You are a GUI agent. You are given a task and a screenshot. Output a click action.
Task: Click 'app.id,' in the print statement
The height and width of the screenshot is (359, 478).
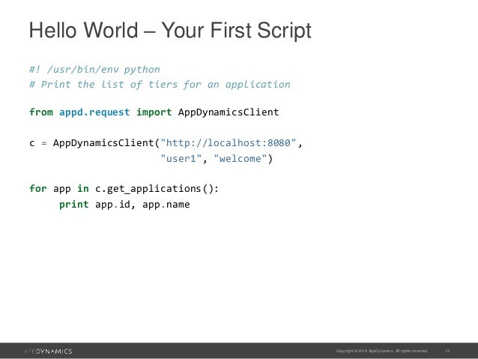(115, 205)
